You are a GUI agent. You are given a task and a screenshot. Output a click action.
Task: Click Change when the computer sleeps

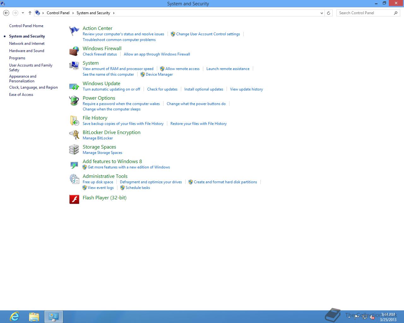111,109
